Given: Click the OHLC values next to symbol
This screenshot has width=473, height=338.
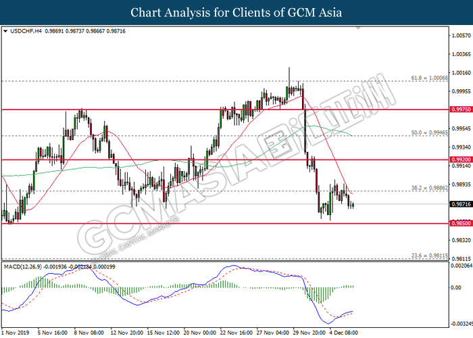Looking at the screenshot, I should click(x=85, y=31).
